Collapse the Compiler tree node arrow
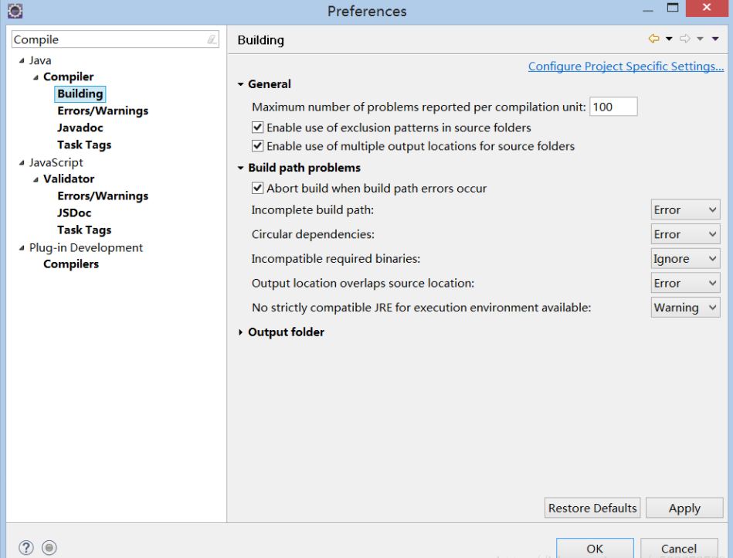Image resolution: width=733 pixels, height=558 pixels. (x=36, y=77)
